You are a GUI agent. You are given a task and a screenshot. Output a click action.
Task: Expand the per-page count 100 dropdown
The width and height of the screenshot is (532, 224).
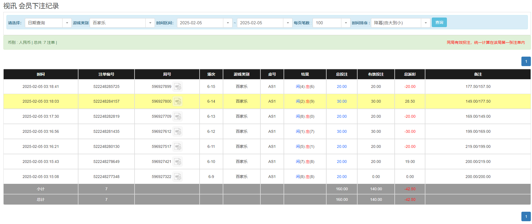[346, 23]
